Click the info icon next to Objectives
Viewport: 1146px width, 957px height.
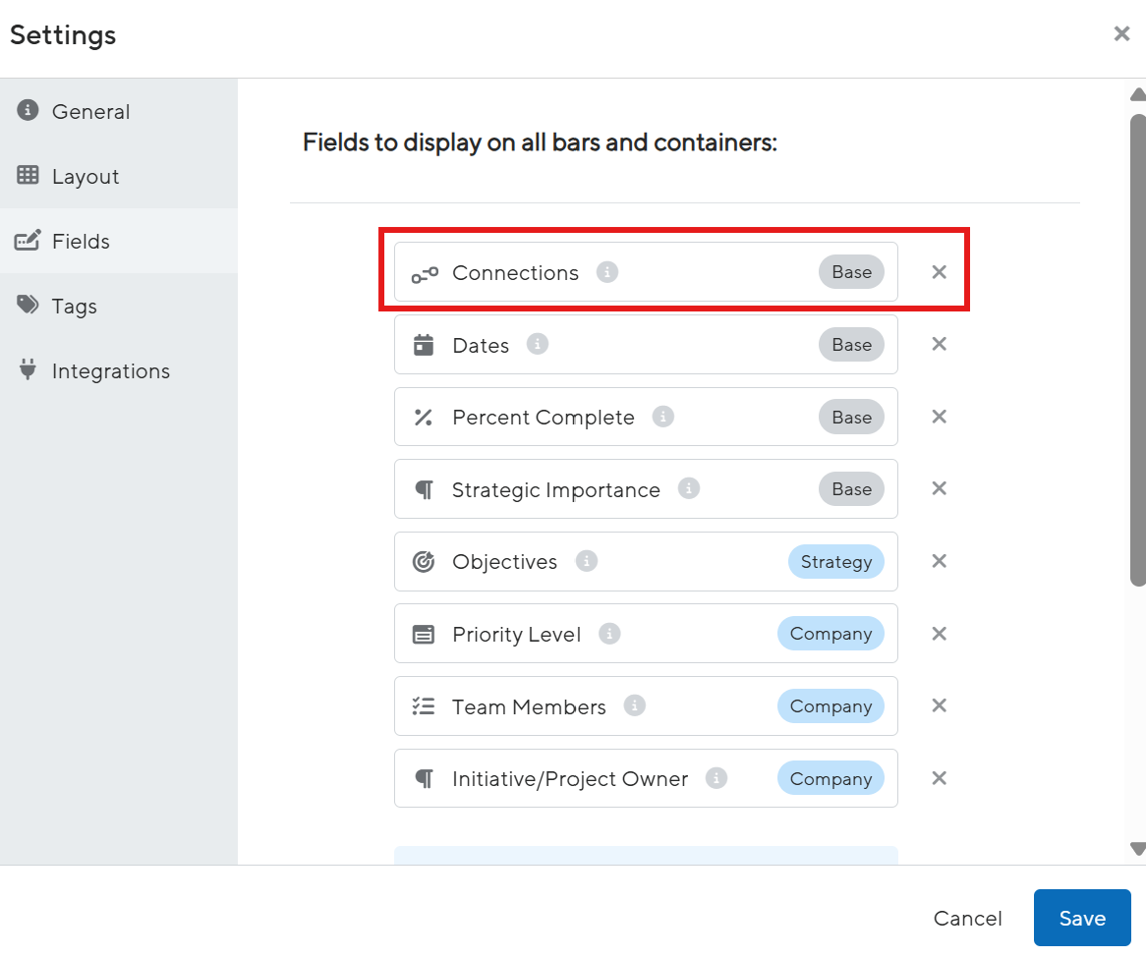587,561
